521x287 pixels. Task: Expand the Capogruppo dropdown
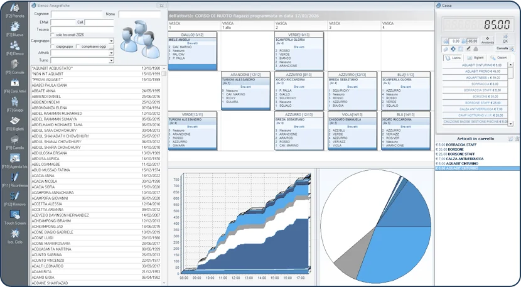[x=111, y=41]
